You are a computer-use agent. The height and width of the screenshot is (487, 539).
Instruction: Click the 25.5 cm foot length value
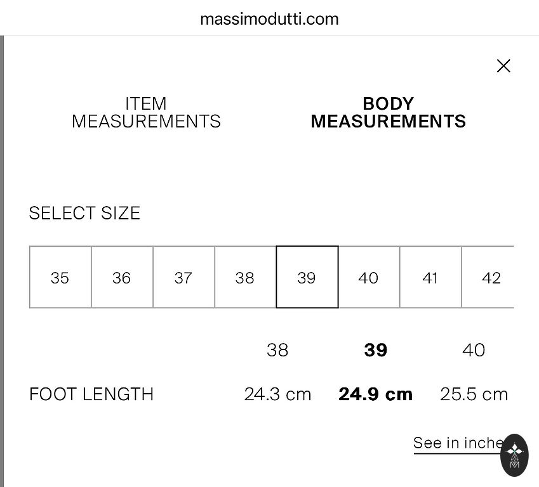tap(474, 394)
